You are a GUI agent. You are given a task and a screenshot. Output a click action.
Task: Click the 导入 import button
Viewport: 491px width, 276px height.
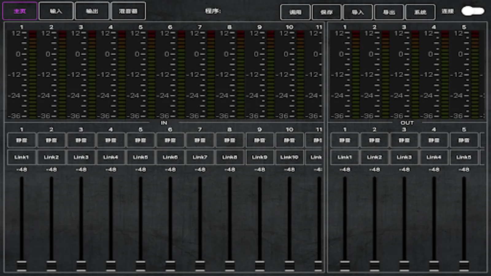pos(358,12)
